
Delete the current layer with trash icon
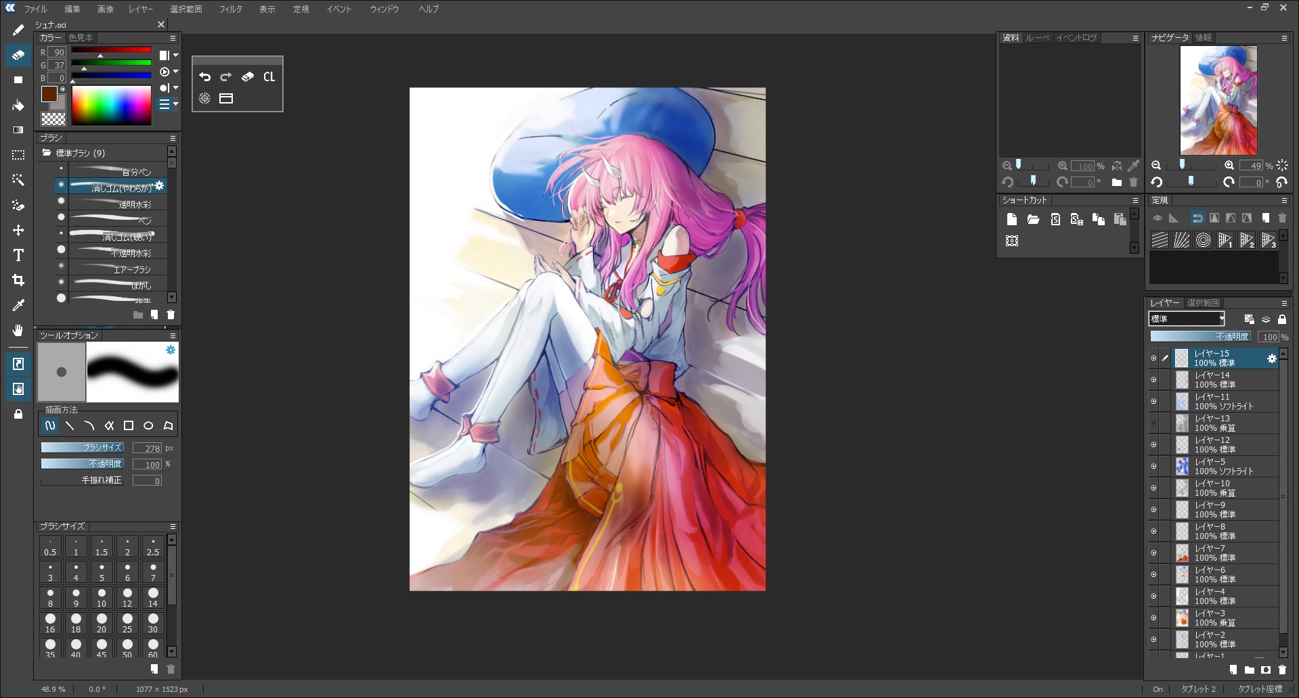click(x=1282, y=670)
